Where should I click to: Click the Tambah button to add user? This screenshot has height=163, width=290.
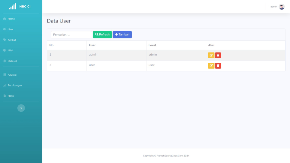click(122, 35)
